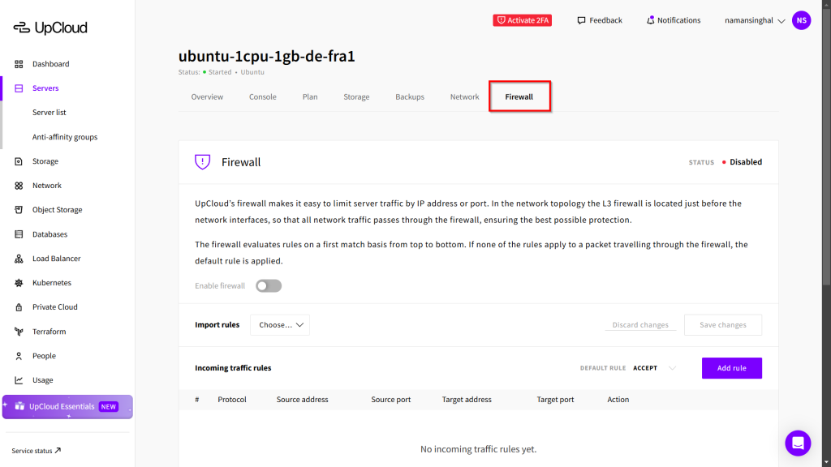Viewport: 831px width, 467px height.
Task: Select the Databases icon in sidebar
Action: (19, 234)
